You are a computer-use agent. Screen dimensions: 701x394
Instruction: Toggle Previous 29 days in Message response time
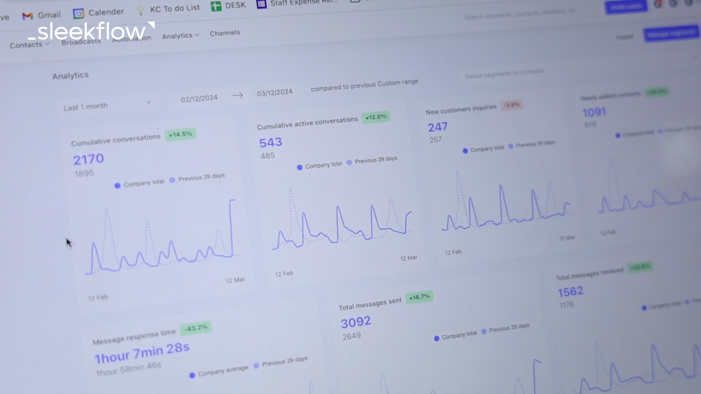(x=281, y=362)
